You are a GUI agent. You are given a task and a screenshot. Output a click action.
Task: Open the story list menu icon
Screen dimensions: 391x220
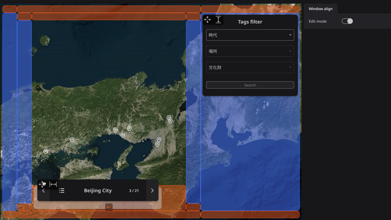pos(62,191)
